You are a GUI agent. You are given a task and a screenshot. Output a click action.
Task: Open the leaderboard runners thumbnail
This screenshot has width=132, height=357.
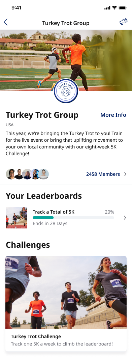[x=16, y=218]
